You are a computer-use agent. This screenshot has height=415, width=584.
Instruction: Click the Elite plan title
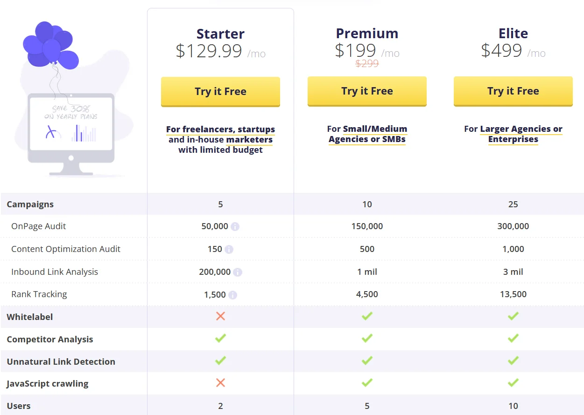[513, 34]
